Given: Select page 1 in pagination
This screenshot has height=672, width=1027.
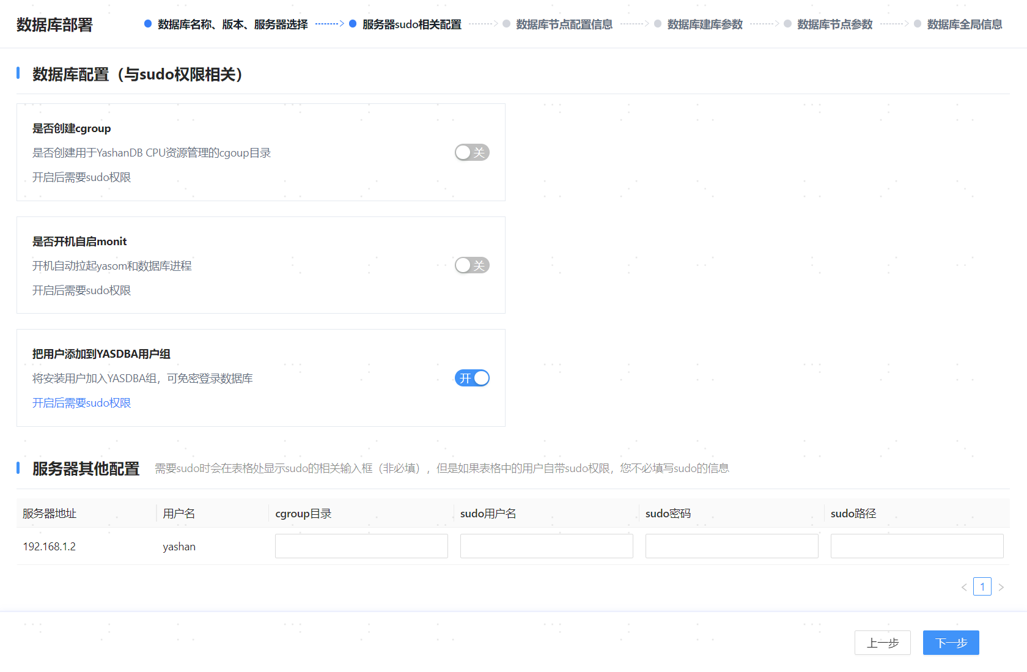Looking at the screenshot, I should pyautogui.click(x=982, y=587).
